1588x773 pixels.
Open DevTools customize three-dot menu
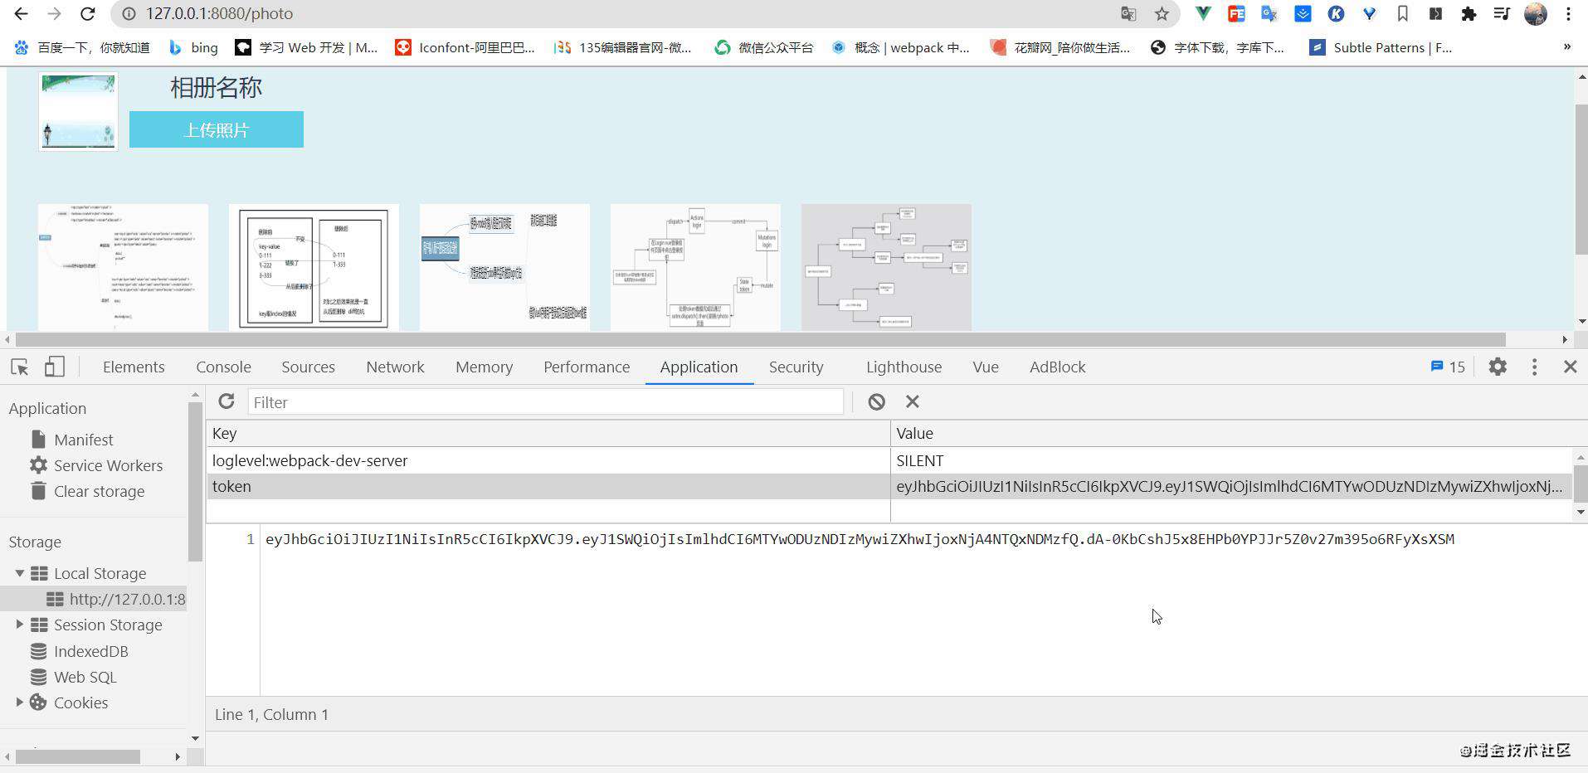point(1534,367)
